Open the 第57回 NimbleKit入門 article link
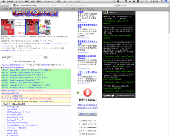Image resolution: width=170 pixels, height=136 pixels. [x=24, y=88]
